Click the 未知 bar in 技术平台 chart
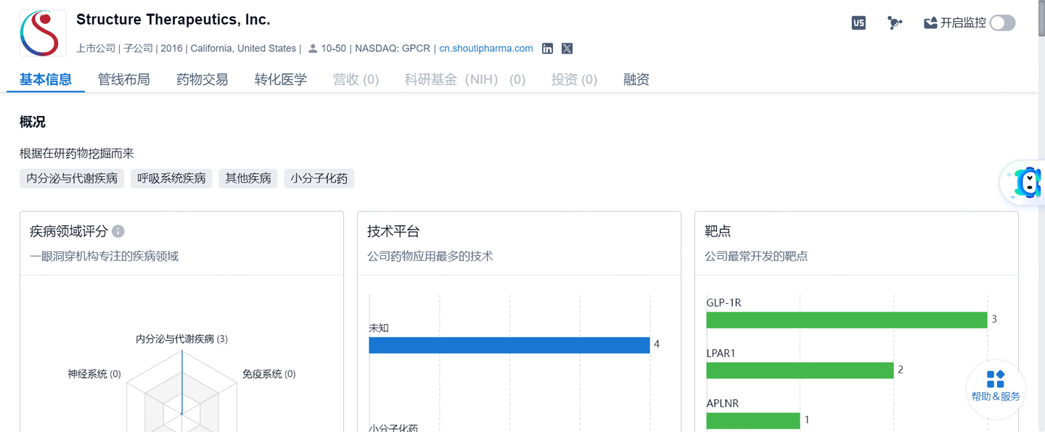This screenshot has width=1045, height=432. click(508, 345)
